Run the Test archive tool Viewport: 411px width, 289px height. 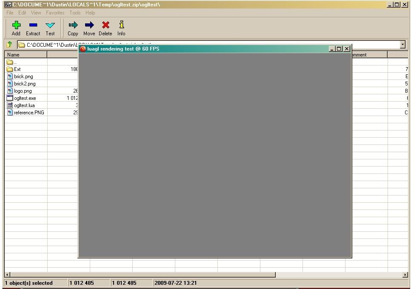point(50,26)
